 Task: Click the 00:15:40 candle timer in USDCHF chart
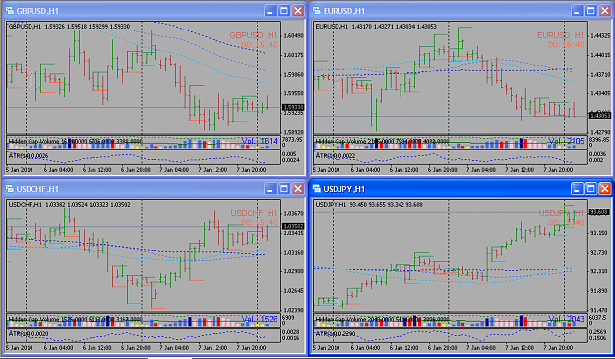pyautogui.click(x=259, y=223)
